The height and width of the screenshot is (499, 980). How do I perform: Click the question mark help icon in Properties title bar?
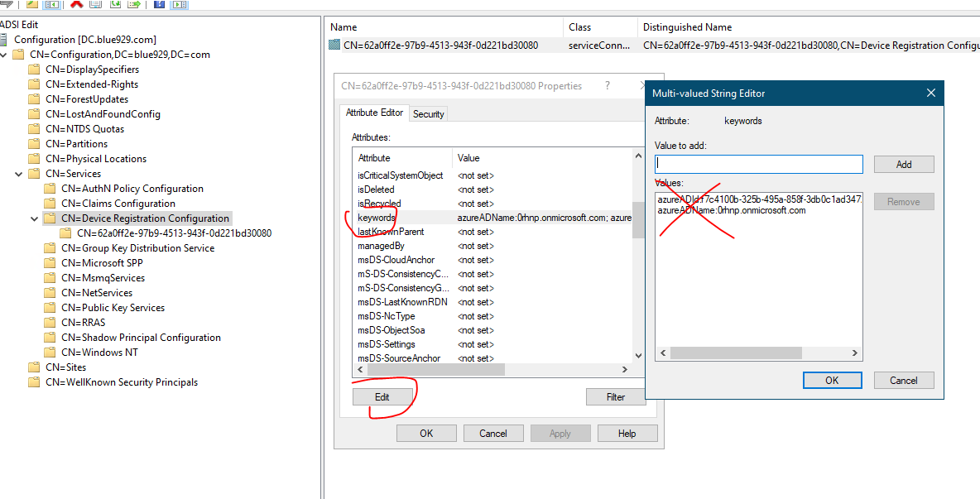[x=608, y=85]
